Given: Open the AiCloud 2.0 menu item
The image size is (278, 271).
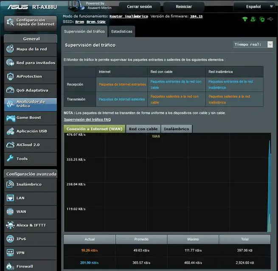Looking at the screenshot, I should [31, 145].
